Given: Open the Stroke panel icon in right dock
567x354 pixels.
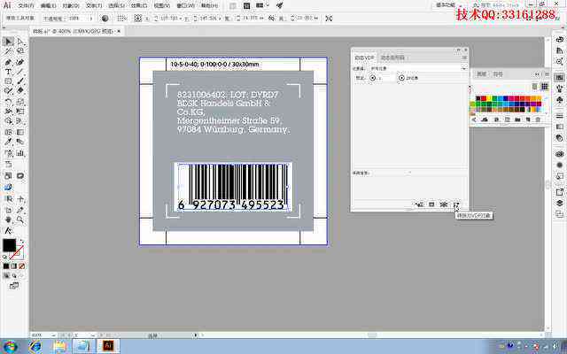Looking at the screenshot, I should point(560,116).
